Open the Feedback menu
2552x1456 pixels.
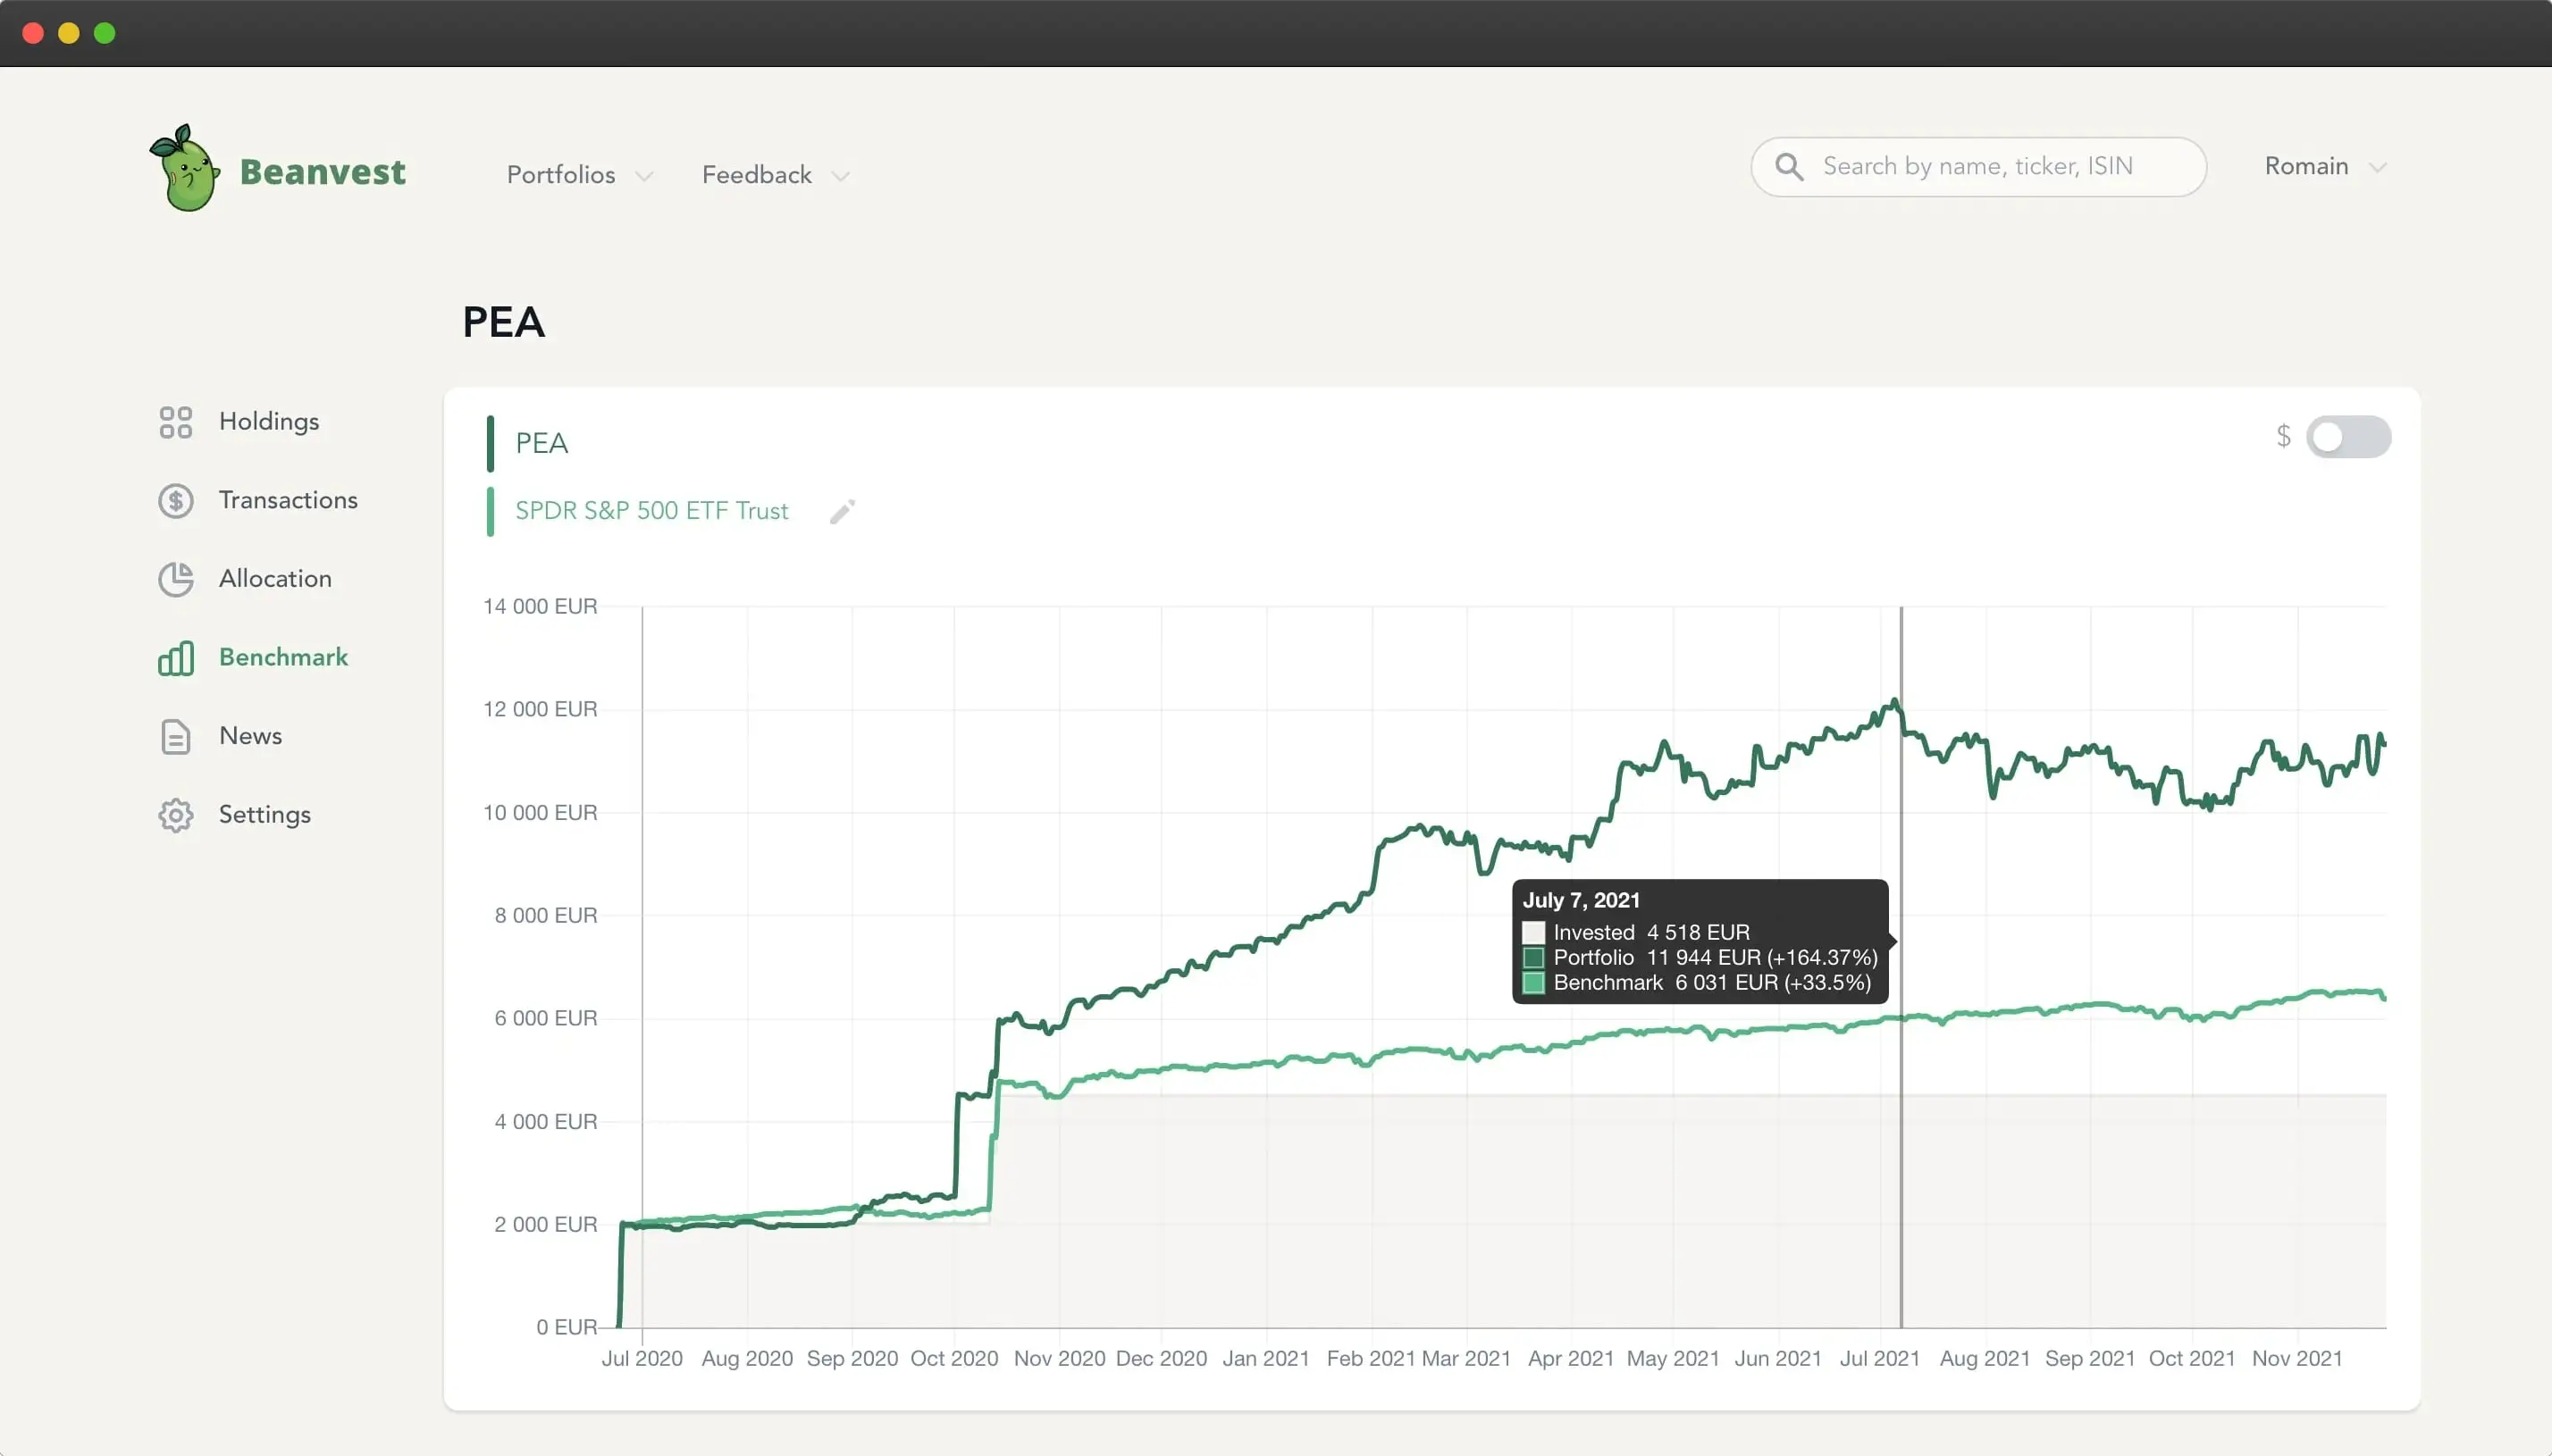(756, 175)
